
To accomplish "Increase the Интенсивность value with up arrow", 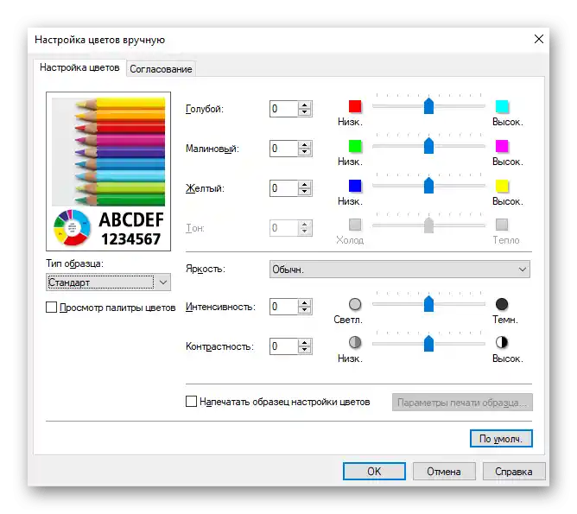I will coord(304,303).
